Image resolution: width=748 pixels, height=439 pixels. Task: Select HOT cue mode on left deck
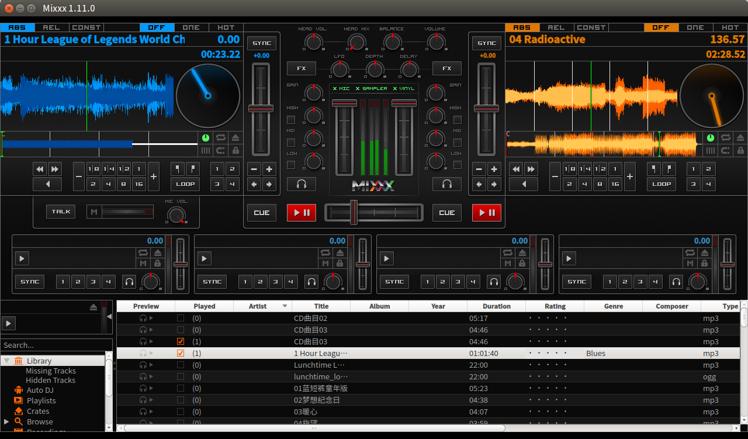[226, 27]
